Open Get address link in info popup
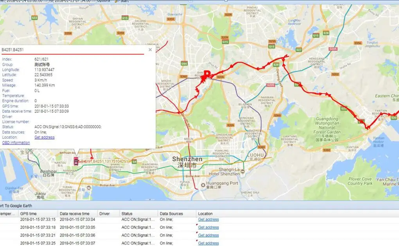 45,137
